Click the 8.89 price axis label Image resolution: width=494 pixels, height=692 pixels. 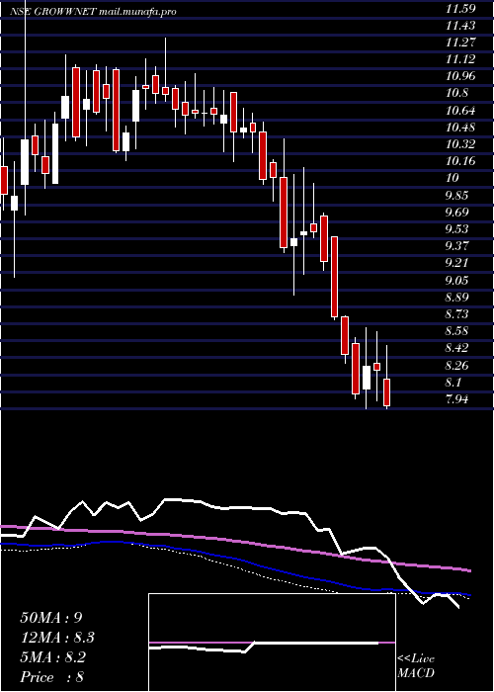[458, 298]
